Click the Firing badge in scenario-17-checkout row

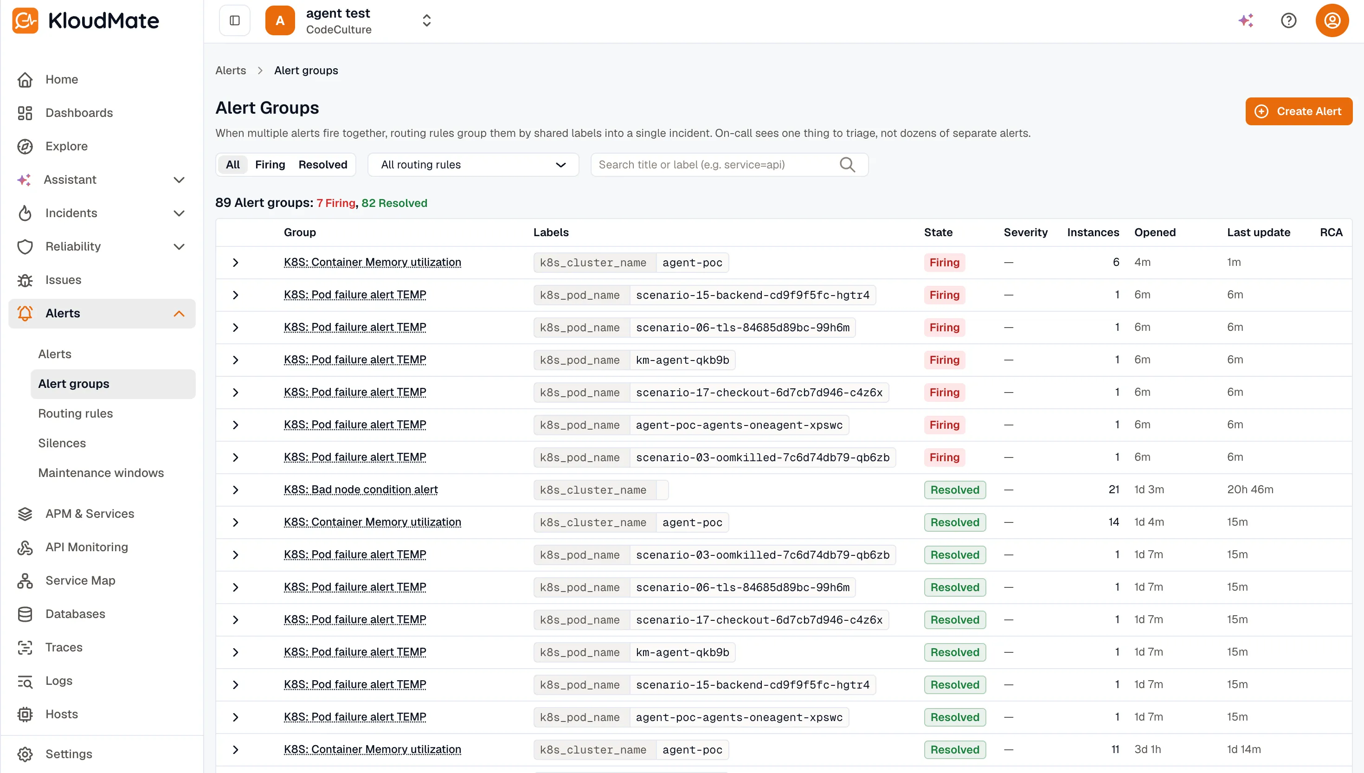coord(944,393)
